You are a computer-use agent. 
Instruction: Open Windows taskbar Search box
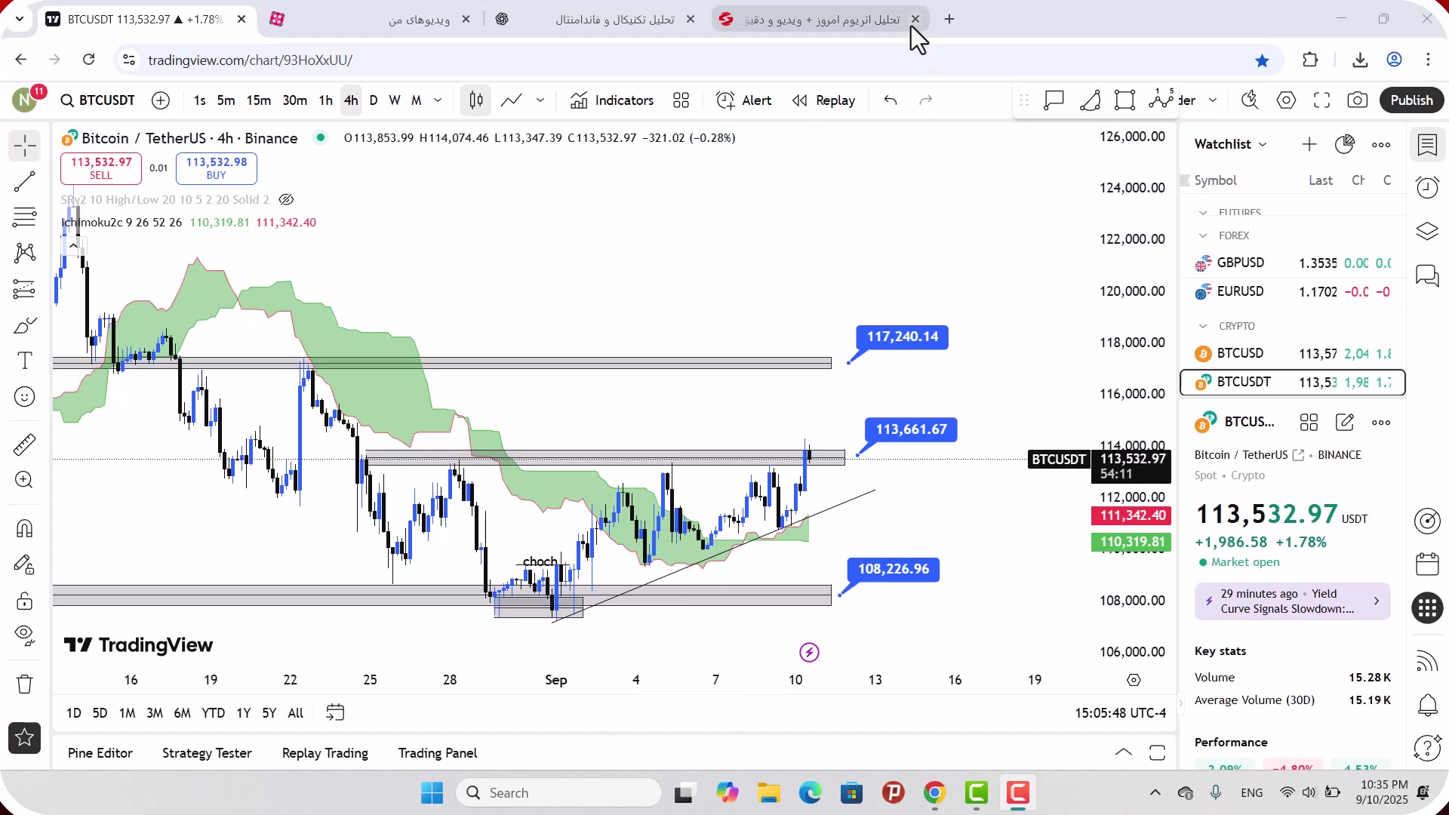pyautogui.click(x=558, y=793)
